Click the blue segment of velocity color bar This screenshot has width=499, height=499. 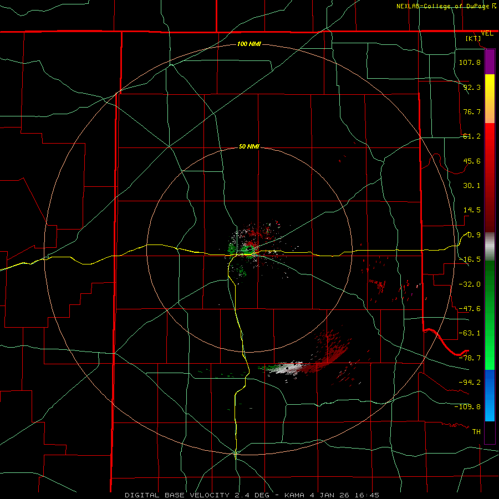click(x=490, y=395)
